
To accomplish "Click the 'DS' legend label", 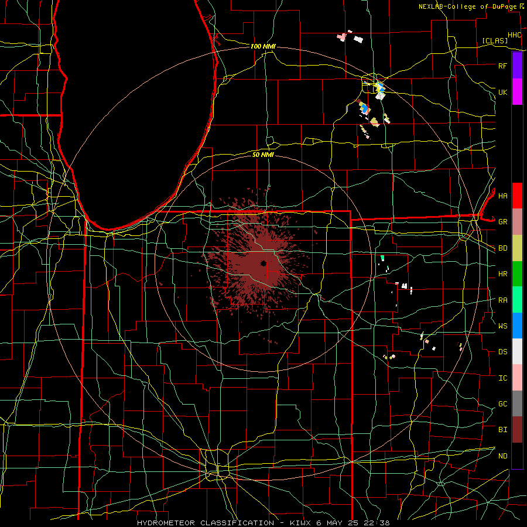I will (x=502, y=352).
